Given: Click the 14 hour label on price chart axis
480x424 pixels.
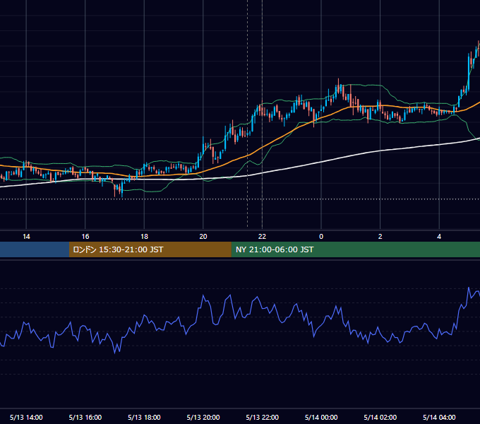Looking at the screenshot, I should tap(26, 237).
